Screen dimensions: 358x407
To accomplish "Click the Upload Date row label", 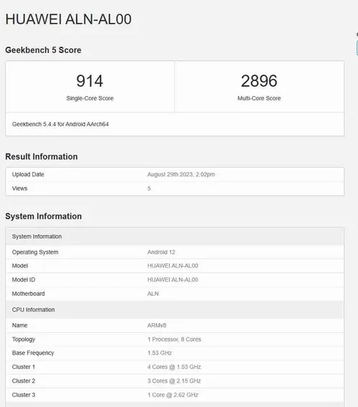I will [28, 174].
